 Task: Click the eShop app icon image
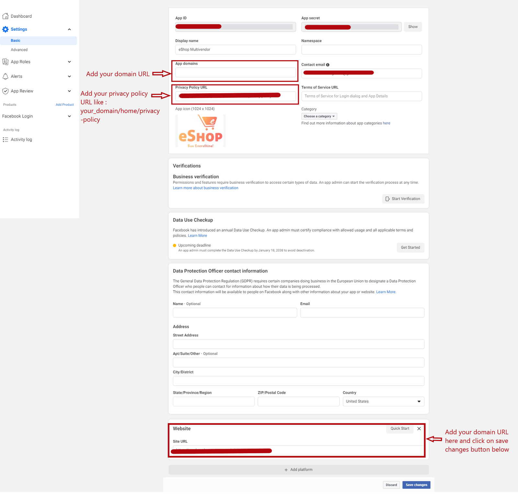click(x=200, y=131)
